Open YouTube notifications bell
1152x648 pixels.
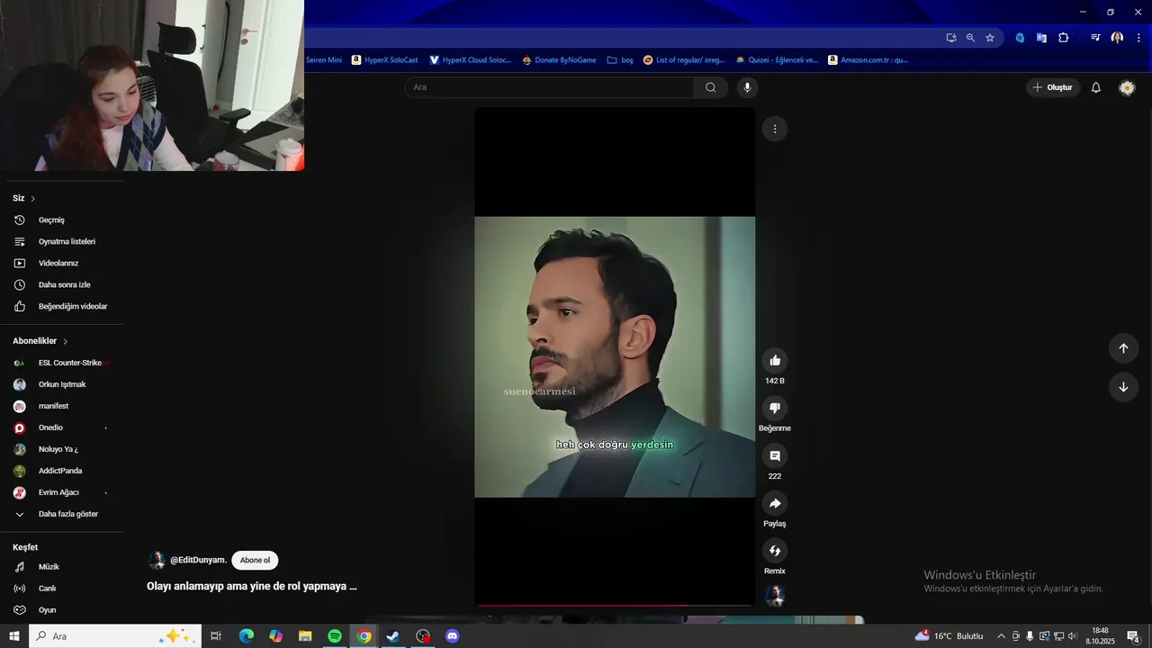pyautogui.click(x=1096, y=87)
